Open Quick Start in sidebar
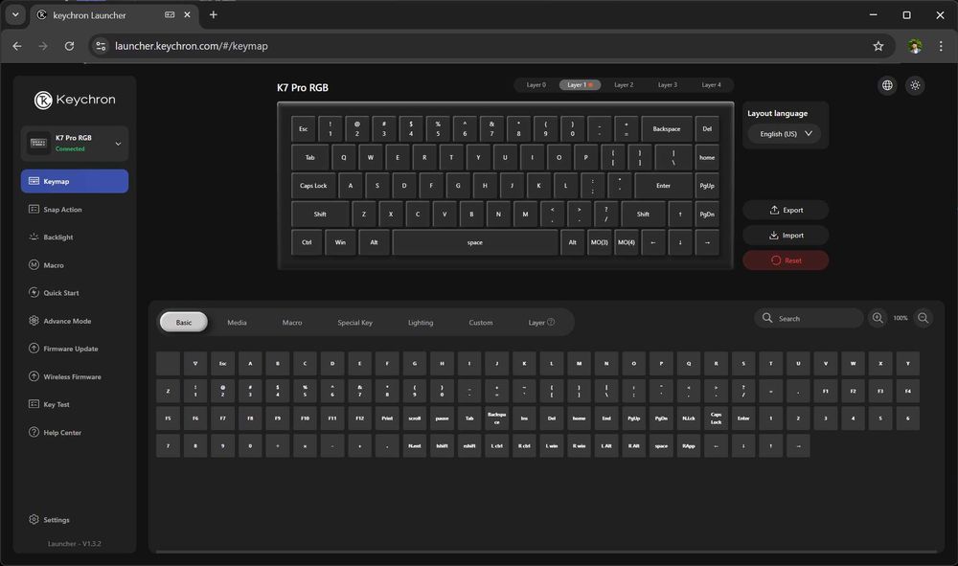958x566 pixels. (75, 292)
